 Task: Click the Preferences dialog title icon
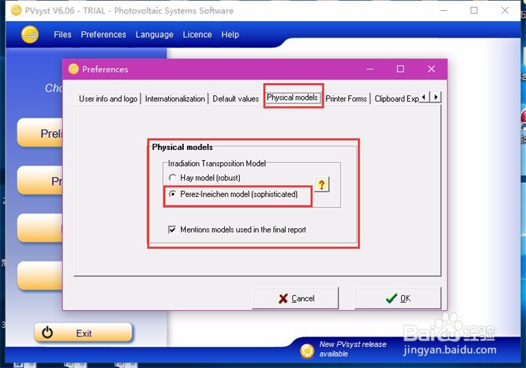(74, 69)
